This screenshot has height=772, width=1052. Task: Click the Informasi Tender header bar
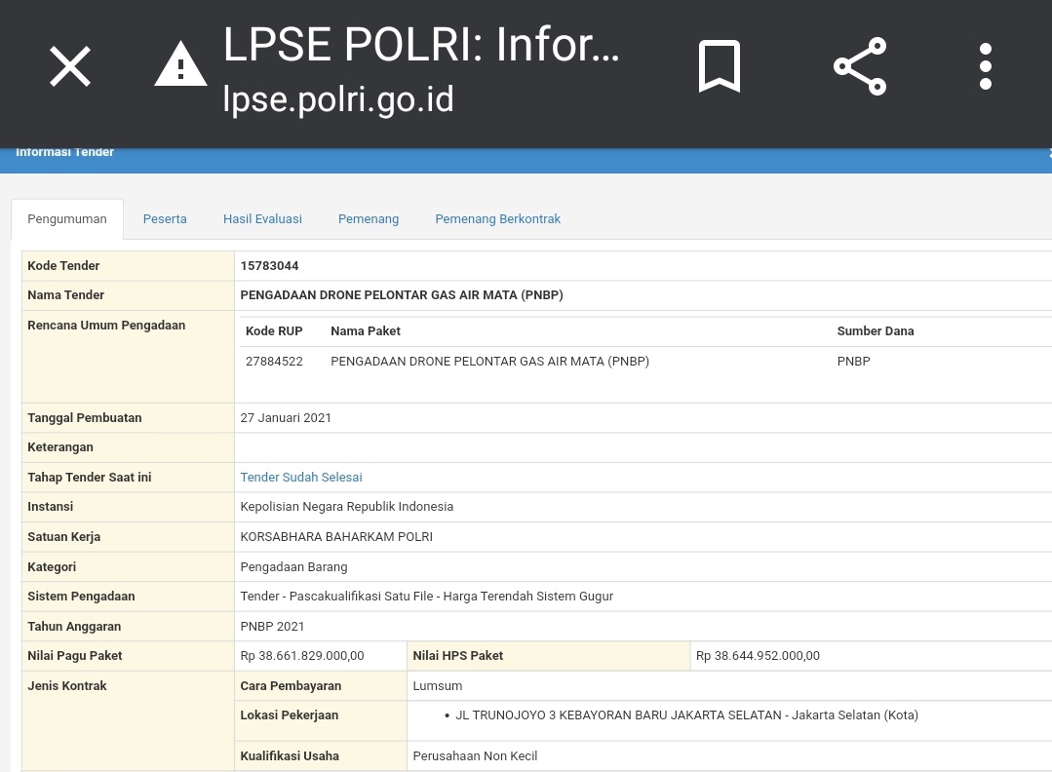click(x=526, y=160)
